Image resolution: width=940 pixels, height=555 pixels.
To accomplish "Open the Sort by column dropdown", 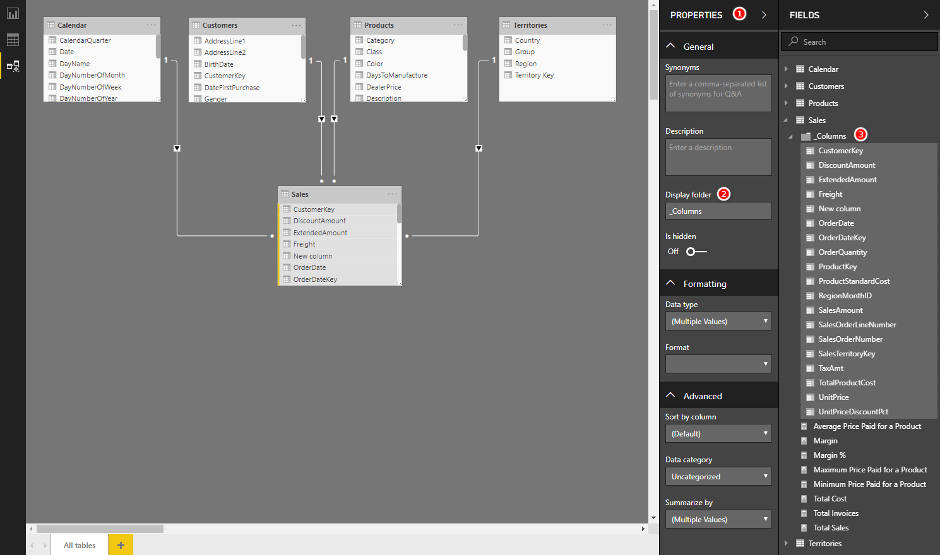I will point(718,434).
